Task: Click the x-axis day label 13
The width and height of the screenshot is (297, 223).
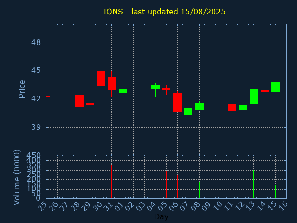Action: (x=250, y=206)
